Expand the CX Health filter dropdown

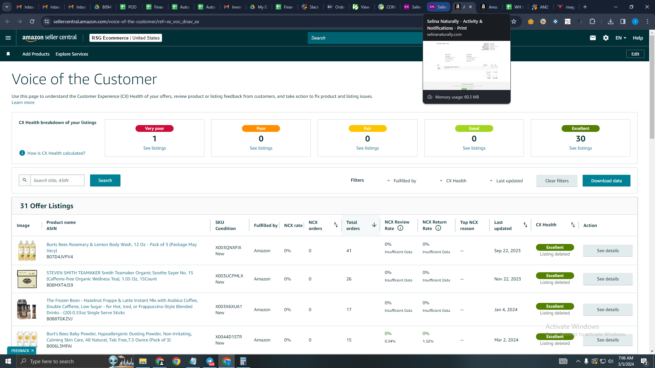[453, 181]
